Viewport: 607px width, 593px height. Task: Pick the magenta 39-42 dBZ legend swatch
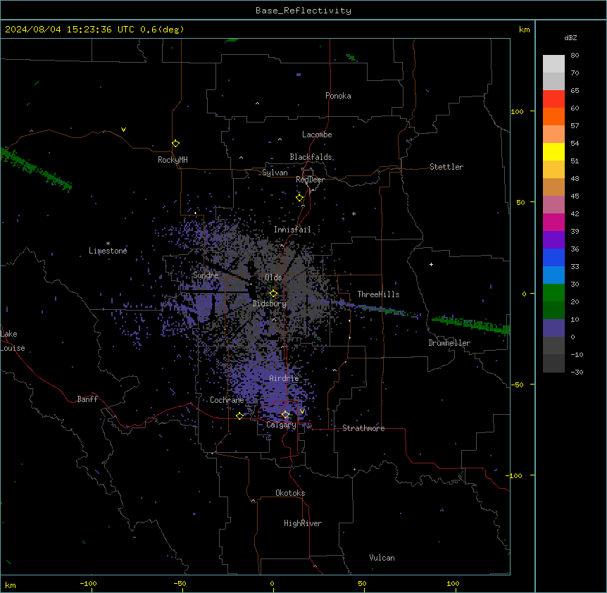(x=553, y=222)
